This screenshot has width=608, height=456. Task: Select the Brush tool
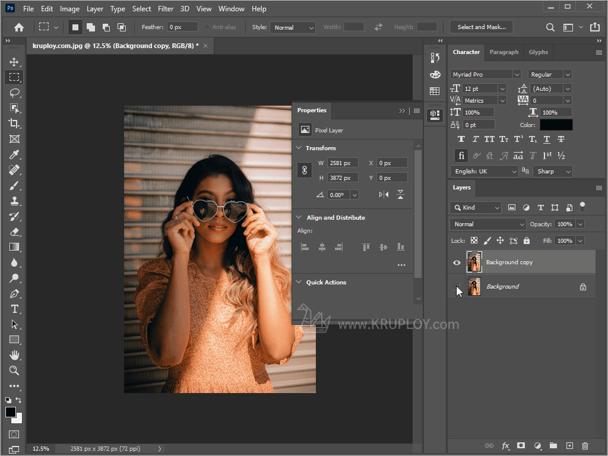pos(14,185)
